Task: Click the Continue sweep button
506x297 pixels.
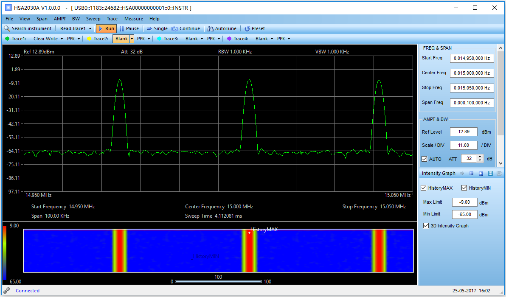Action: (x=186, y=28)
